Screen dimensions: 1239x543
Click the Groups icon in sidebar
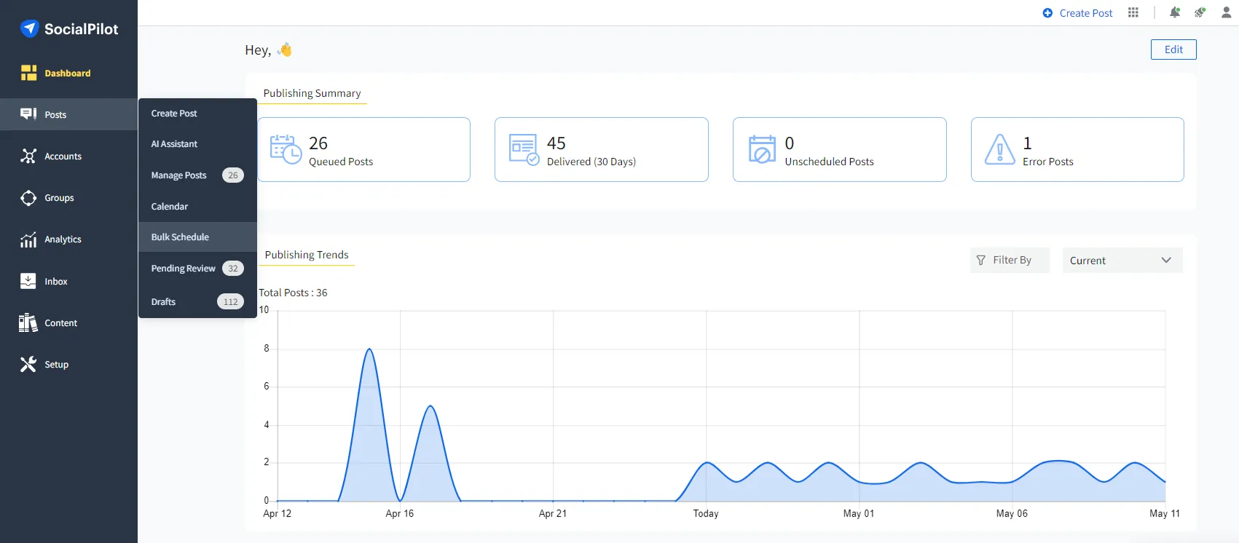(28, 198)
